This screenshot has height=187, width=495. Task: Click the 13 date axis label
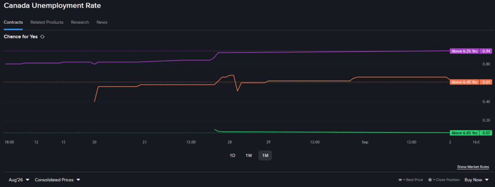click(63, 142)
